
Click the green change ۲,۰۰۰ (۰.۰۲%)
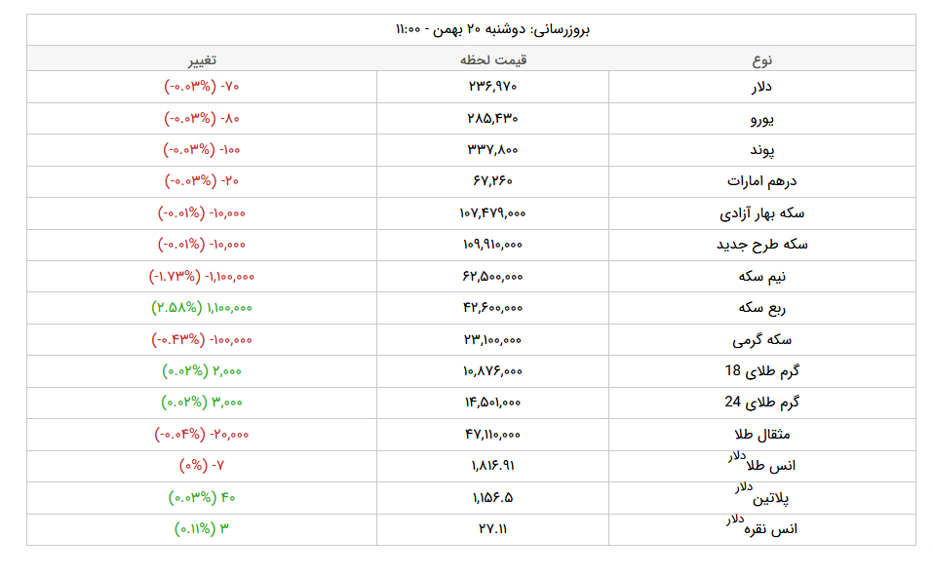point(202,370)
